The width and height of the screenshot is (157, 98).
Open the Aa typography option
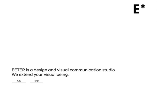19,81
